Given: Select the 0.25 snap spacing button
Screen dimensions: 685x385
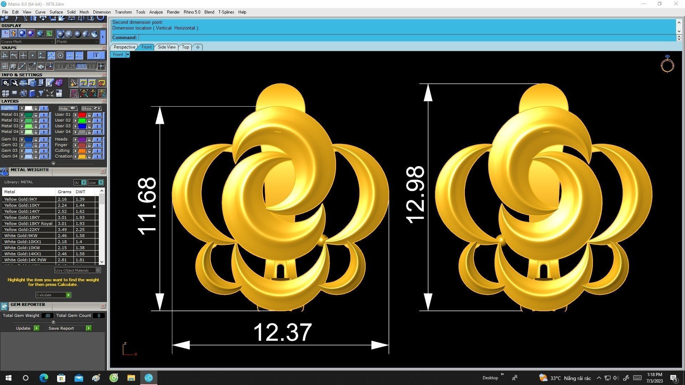Looking at the screenshot, I should (71, 66).
